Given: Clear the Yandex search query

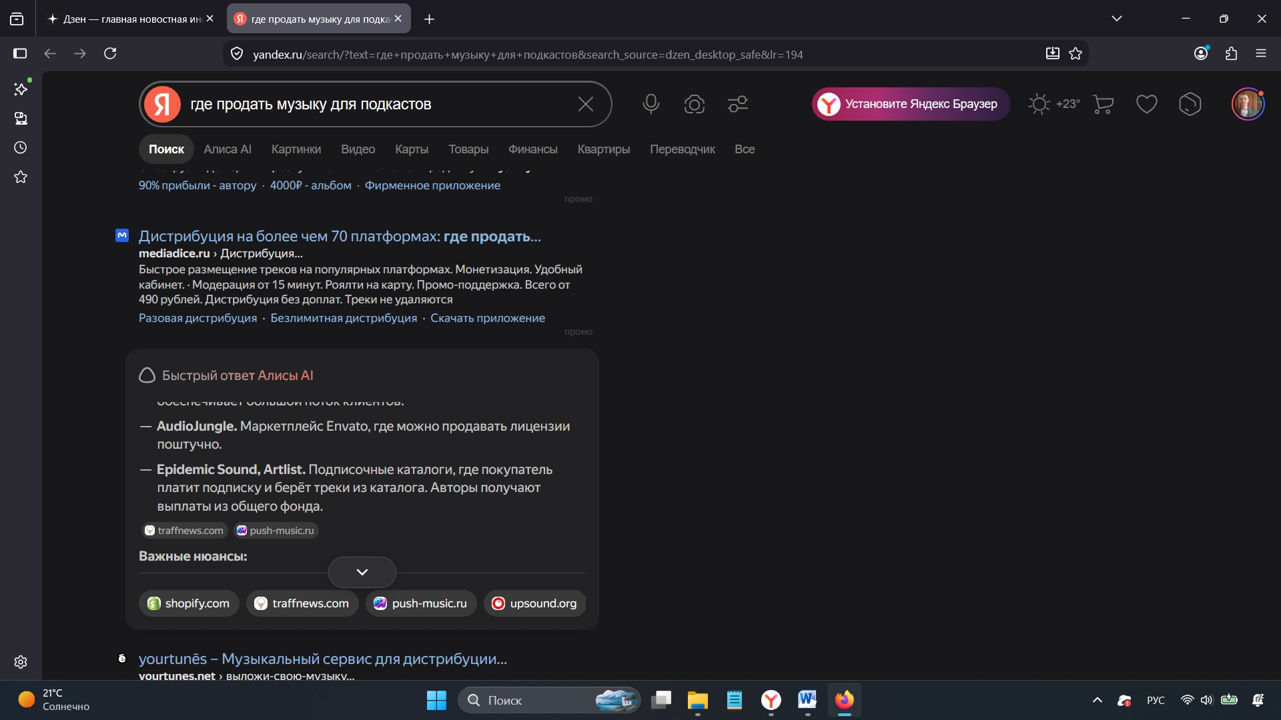Looking at the screenshot, I should click(x=585, y=104).
